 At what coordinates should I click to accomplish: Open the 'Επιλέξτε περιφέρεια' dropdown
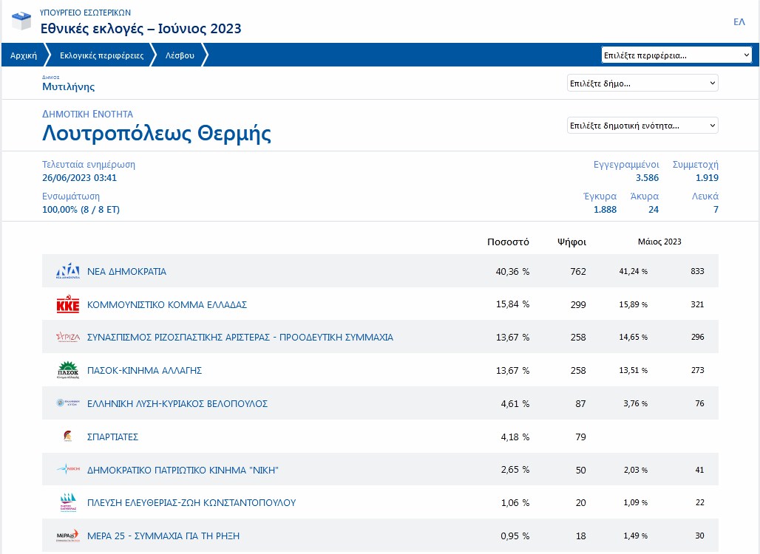676,55
